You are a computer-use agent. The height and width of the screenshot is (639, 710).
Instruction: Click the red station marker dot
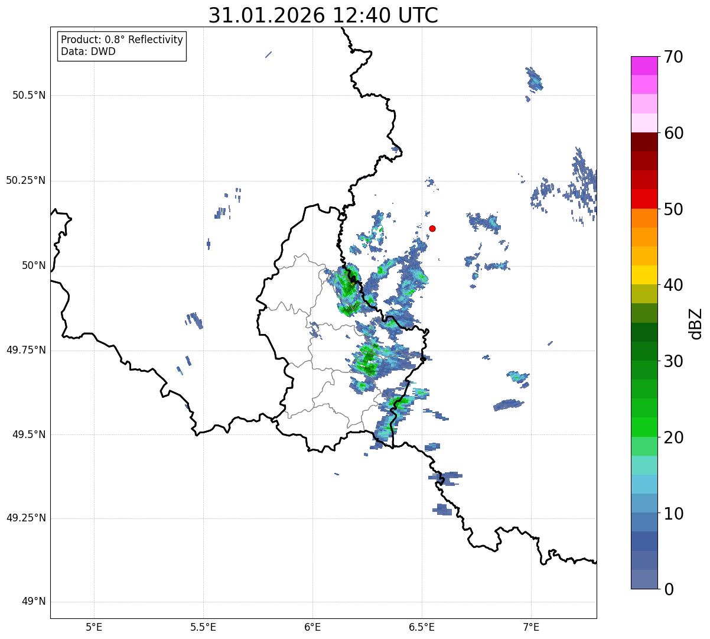coord(432,228)
